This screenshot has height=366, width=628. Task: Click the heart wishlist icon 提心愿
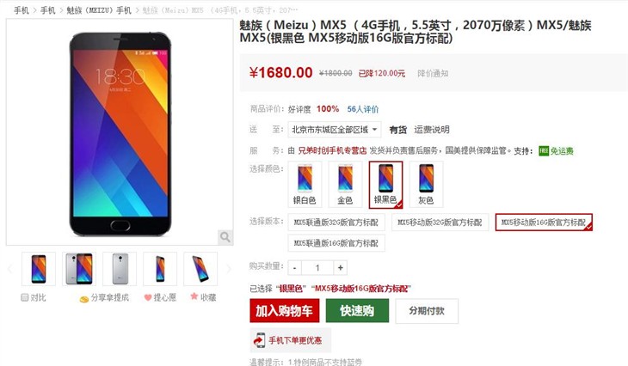click(148, 297)
